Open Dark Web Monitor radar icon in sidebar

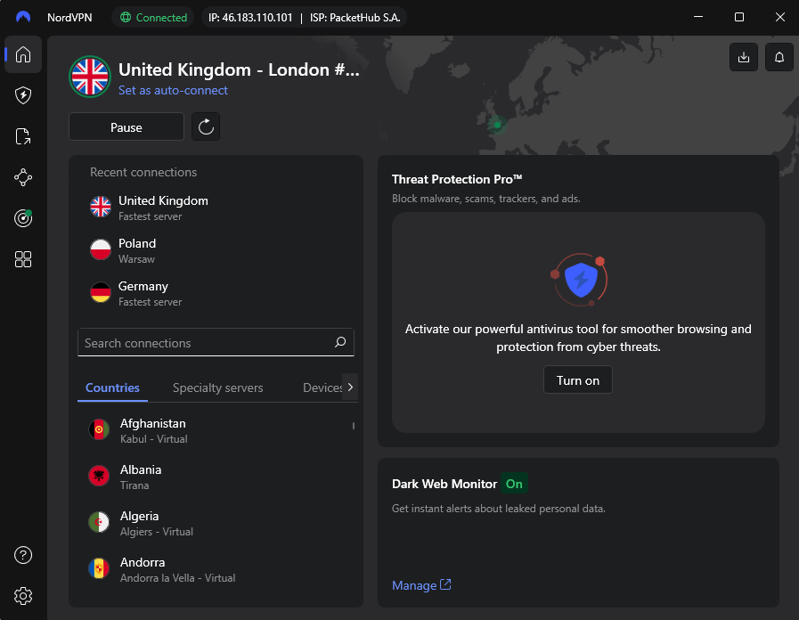pyautogui.click(x=23, y=218)
